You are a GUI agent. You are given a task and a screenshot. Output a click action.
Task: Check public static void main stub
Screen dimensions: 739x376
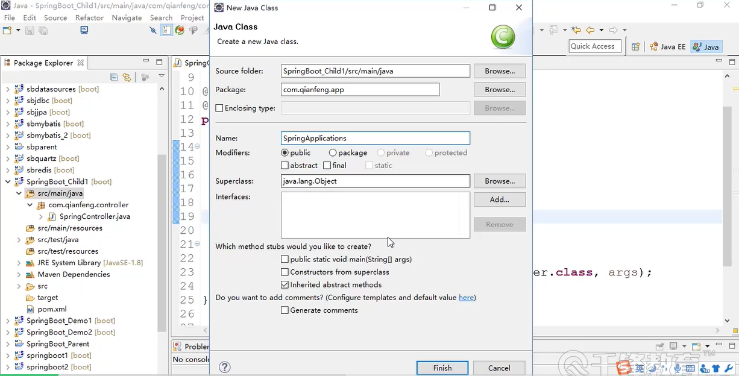(x=285, y=259)
